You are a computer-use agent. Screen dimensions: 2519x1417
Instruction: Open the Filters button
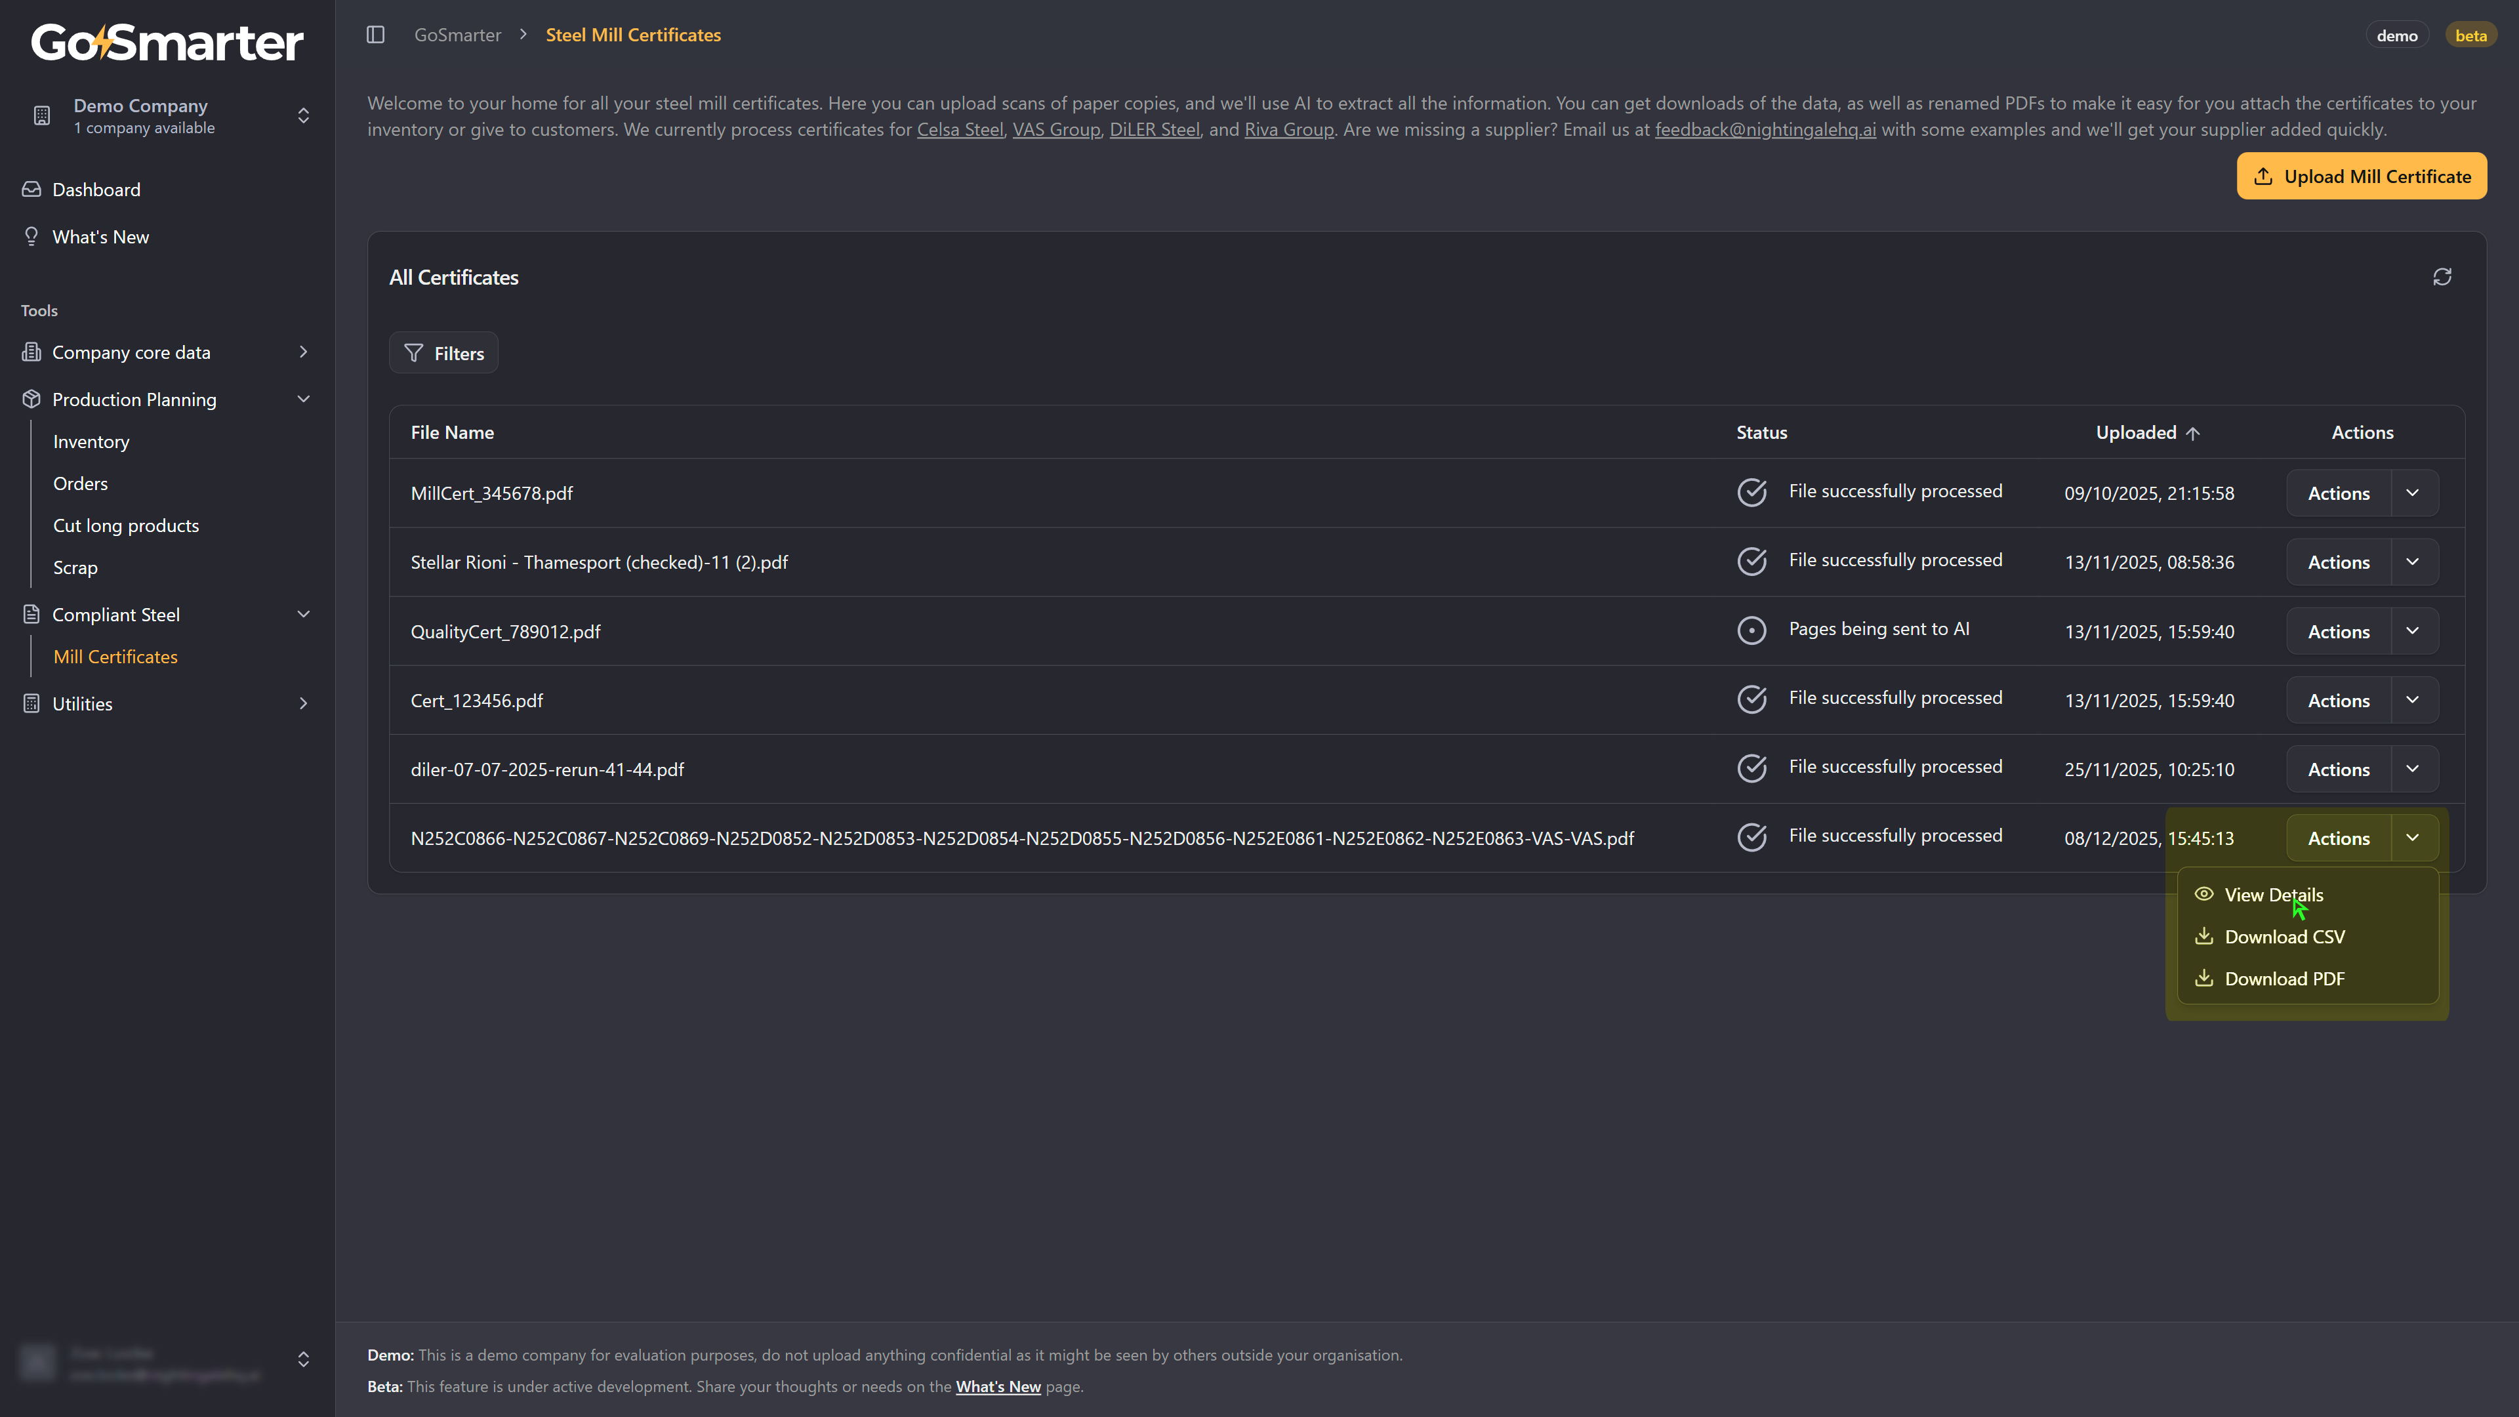tap(444, 354)
